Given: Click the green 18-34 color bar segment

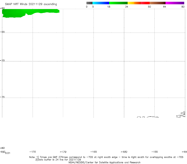Looking at the screenshot, I should click(118, 3).
